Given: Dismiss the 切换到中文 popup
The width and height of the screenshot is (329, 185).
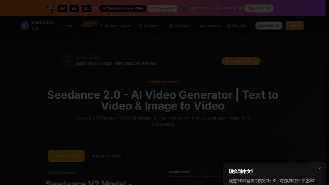Looking at the screenshot, I should click(320, 169).
